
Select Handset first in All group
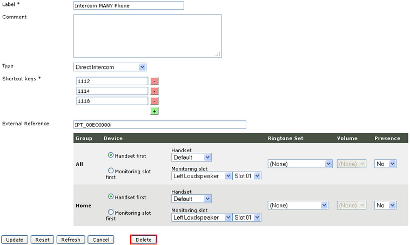[x=111, y=155]
